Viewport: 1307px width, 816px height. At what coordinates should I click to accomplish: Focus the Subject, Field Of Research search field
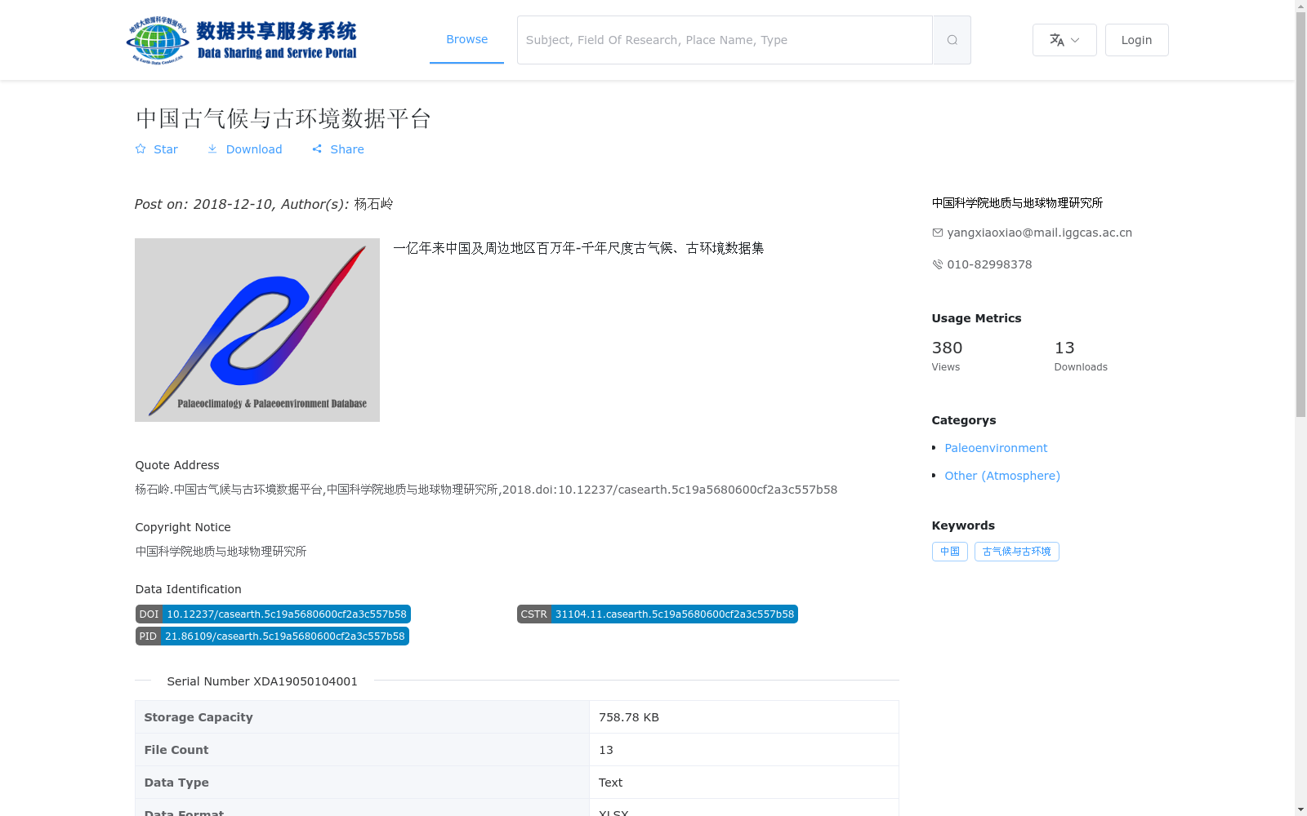click(x=725, y=40)
